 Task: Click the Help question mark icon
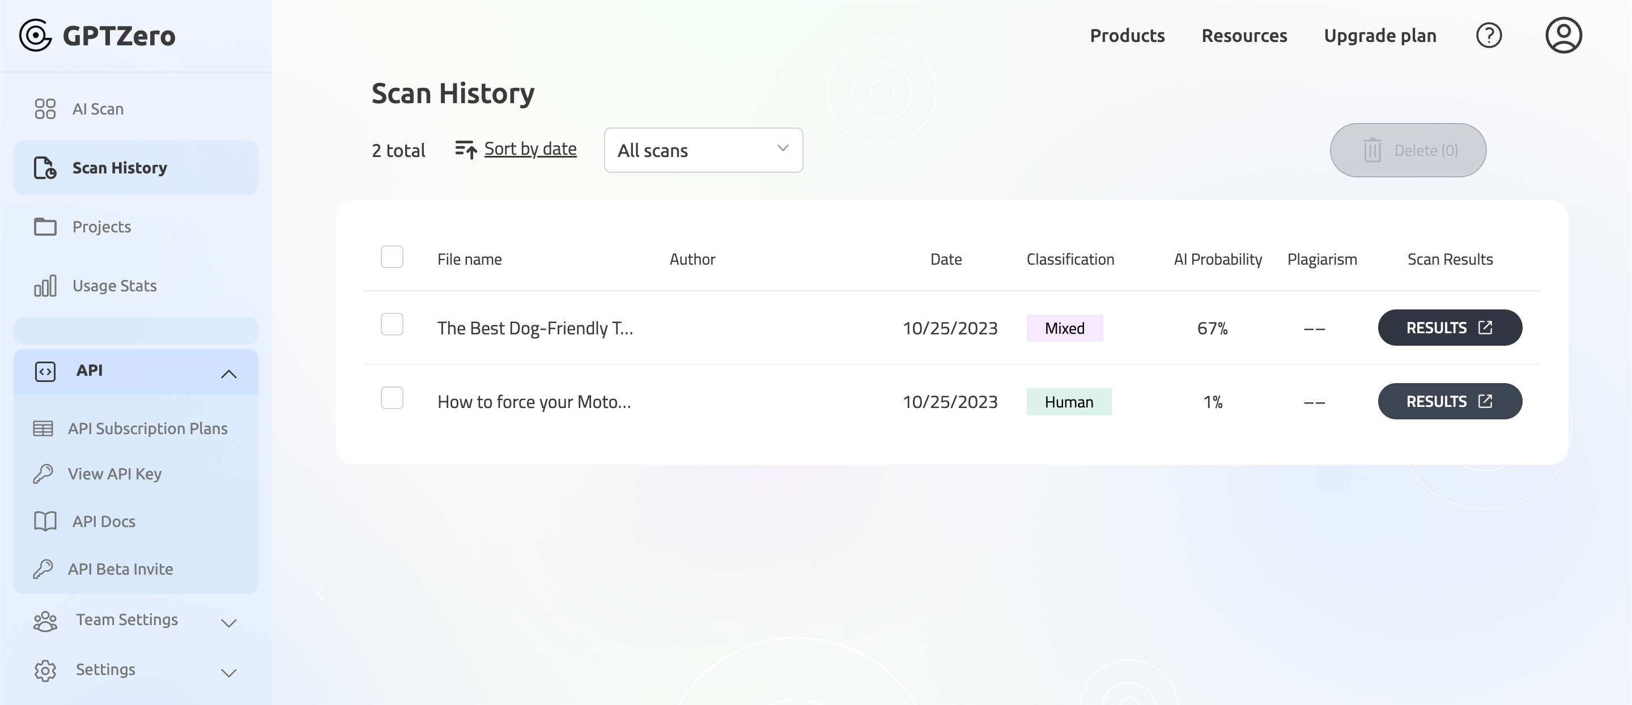pyautogui.click(x=1489, y=35)
